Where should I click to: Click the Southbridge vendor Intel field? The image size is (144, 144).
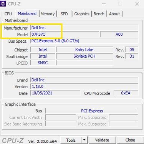43,56
